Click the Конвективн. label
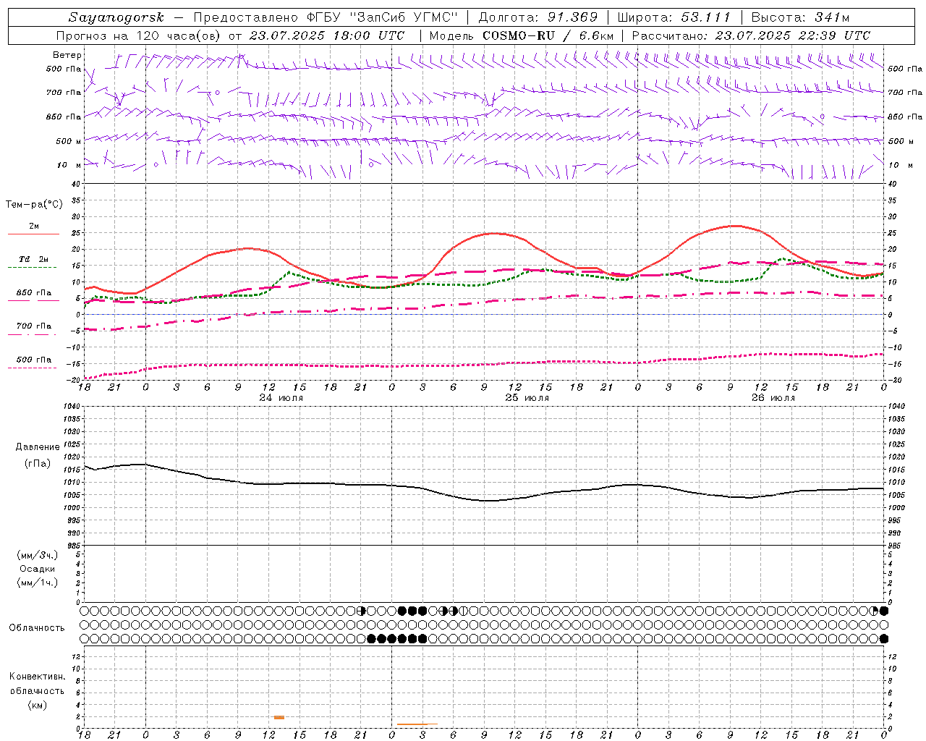The image size is (926, 741). pyautogui.click(x=37, y=677)
